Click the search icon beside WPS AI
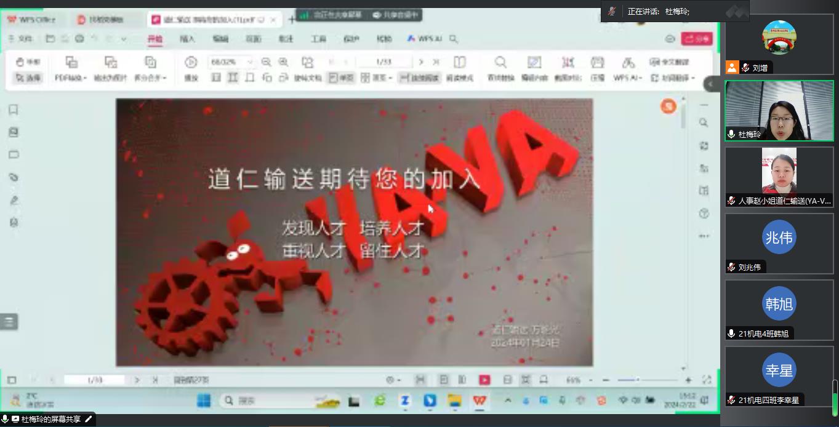This screenshot has width=839, height=427. pyautogui.click(x=454, y=39)
